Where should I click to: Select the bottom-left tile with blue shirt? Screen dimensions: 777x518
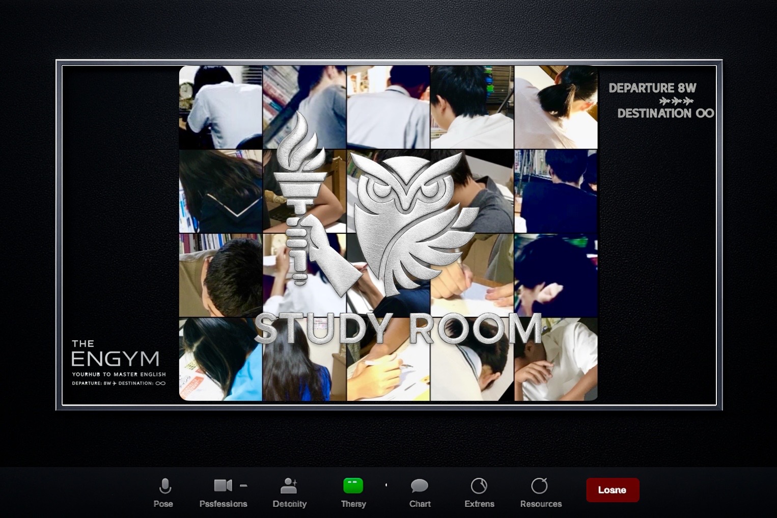point(220,360)
